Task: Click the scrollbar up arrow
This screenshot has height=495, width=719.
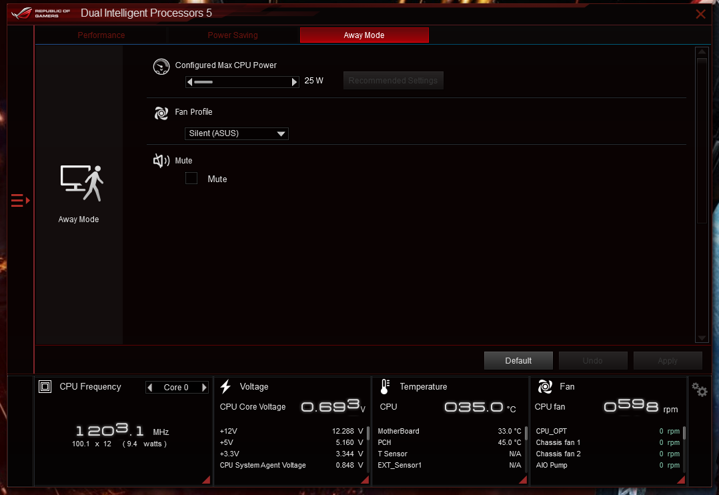Action: [x=702, y=51]
